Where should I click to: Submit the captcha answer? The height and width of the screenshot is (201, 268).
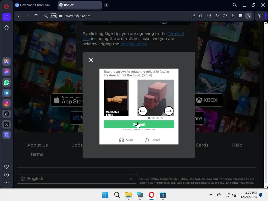(139, 124)
